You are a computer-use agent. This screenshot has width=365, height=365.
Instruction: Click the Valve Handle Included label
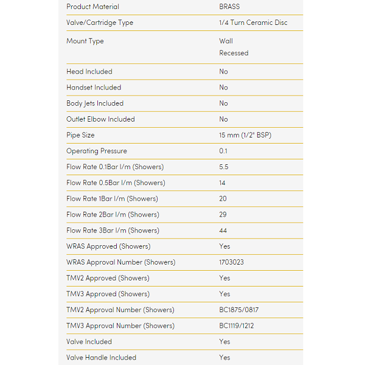(x=101, y=357)
